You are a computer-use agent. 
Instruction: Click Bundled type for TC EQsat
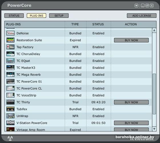point(75,61)
